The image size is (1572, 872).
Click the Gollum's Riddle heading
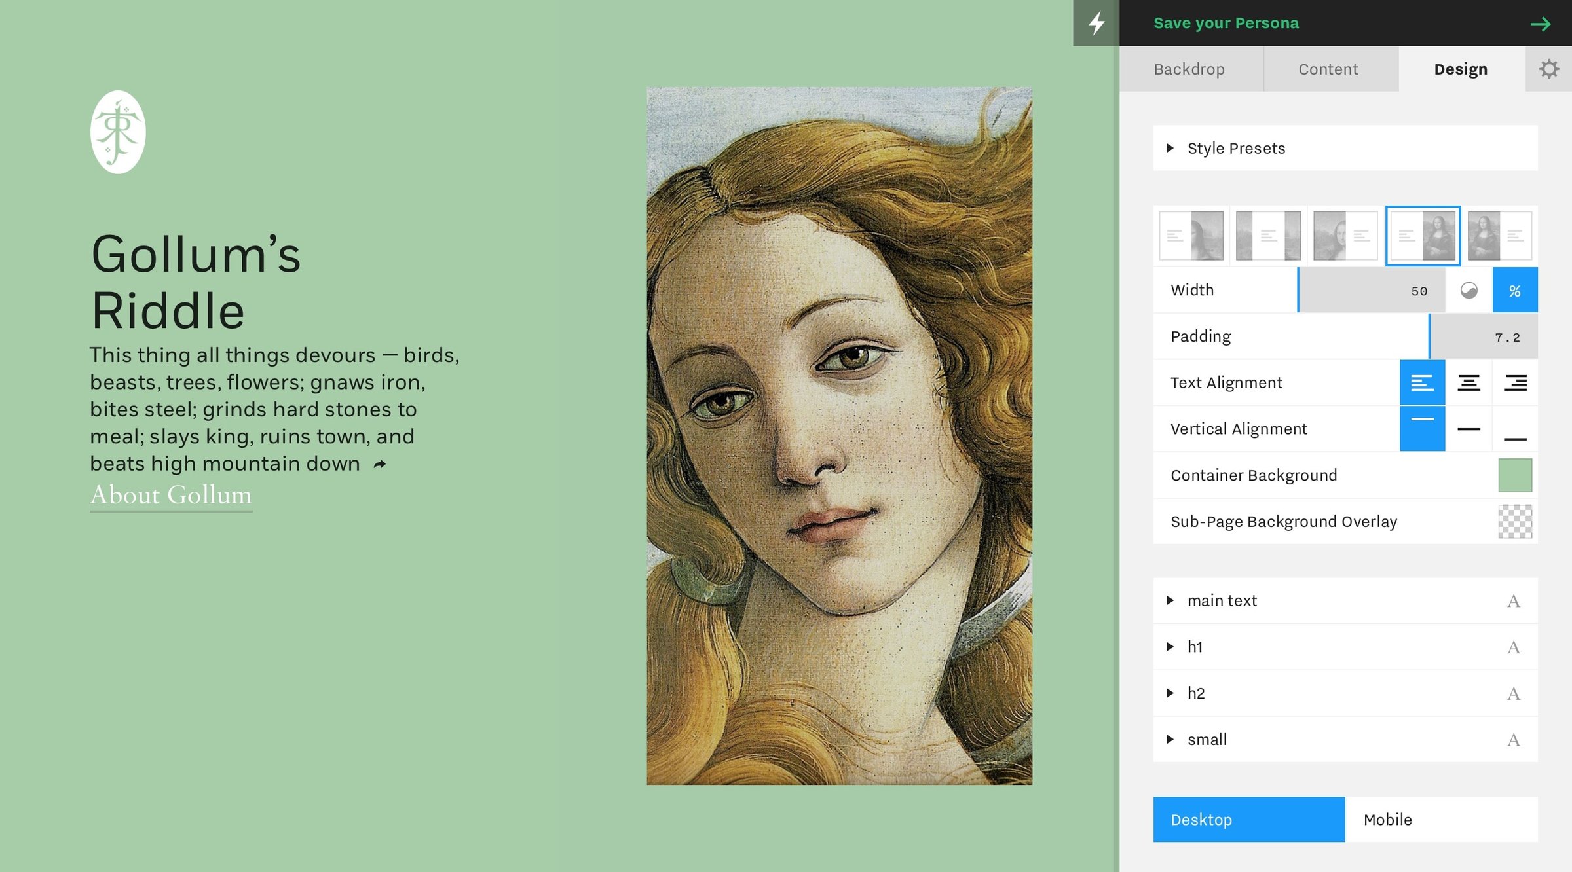[196, 282]
